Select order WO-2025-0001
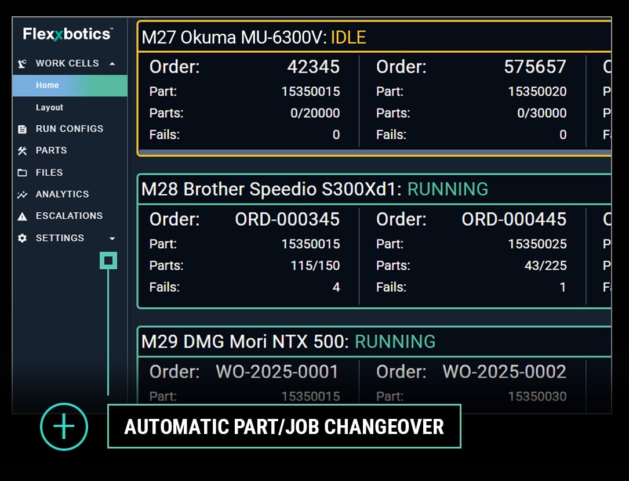 tap(277, 372)
